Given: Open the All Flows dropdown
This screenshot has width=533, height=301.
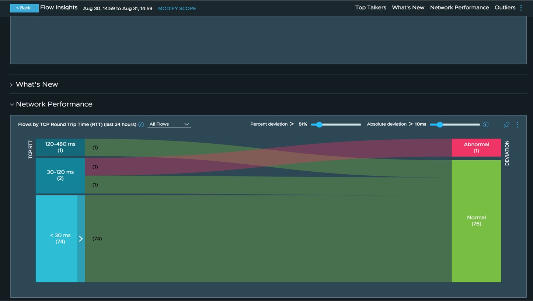Looking at the screenshot, I should pos(169,124).
